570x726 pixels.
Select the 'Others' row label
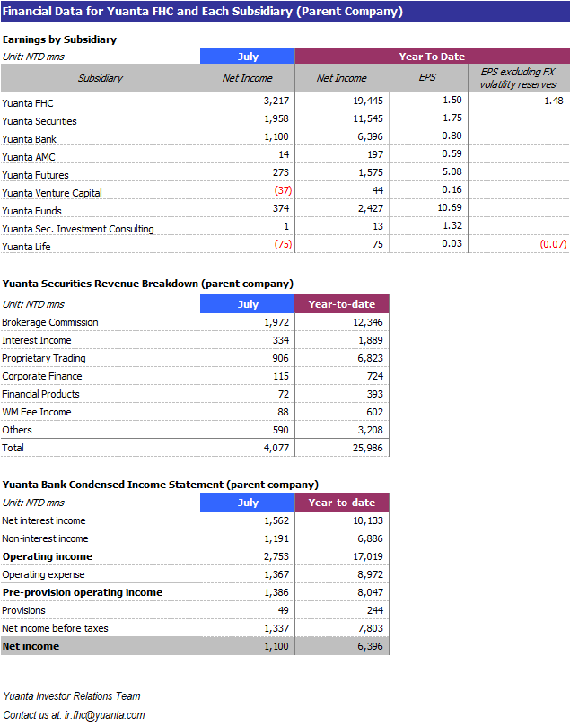(x=17, y=430)
